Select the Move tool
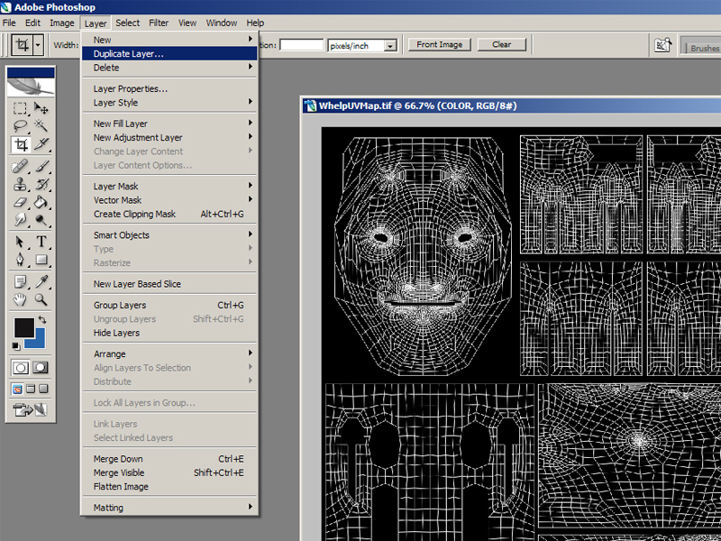The width and height of the screenshot is (721, 541). (x=41, y=108)
